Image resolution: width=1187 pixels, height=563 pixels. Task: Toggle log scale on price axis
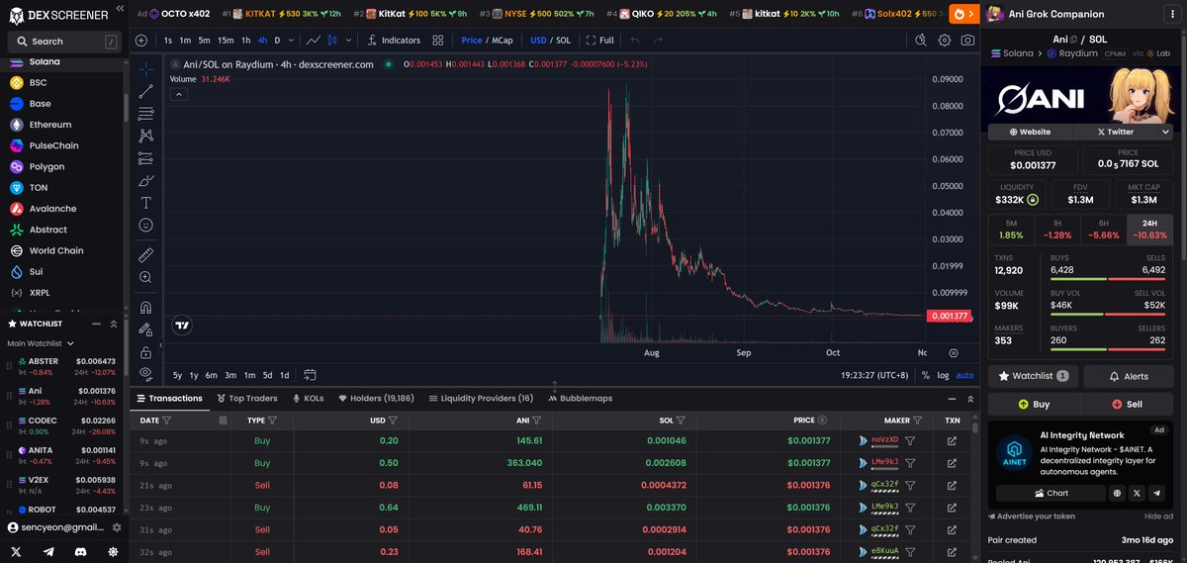point(943,375)
